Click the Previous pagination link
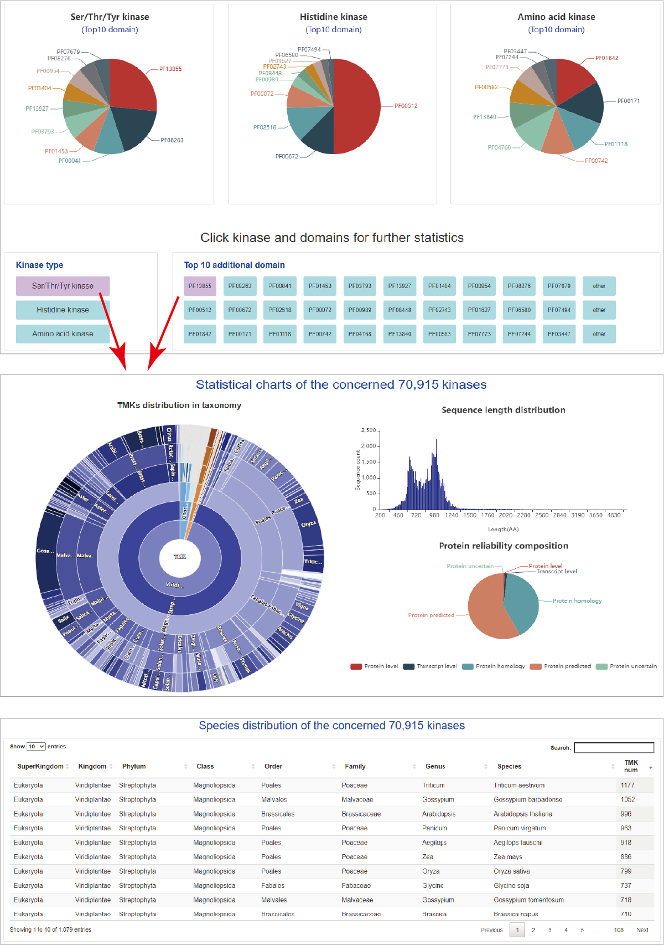This screenshot has height=945, width=664. coord(491,930)
